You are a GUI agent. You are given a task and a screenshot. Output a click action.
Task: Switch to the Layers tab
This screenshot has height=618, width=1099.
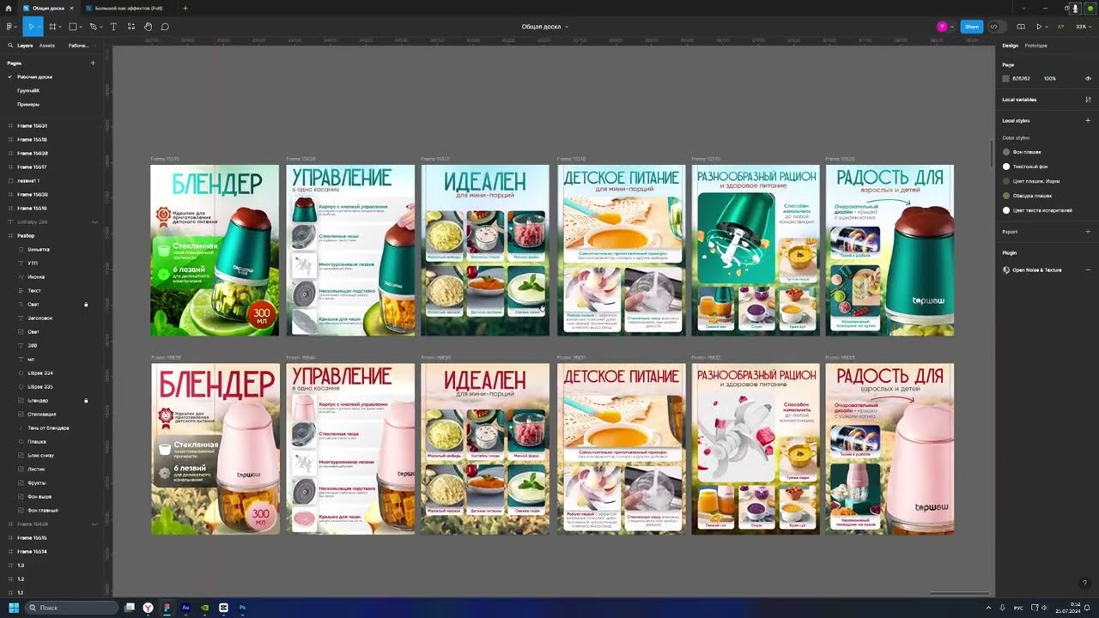25,45
